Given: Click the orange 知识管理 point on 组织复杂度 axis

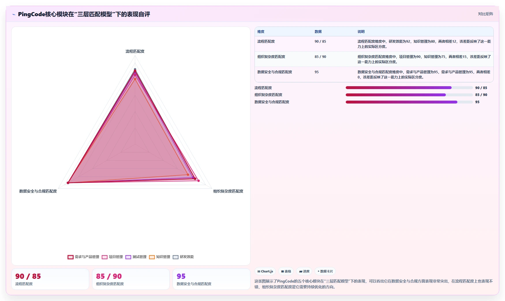Looking at the screenshot, I should pyautogui.click(x=188, y=175).
